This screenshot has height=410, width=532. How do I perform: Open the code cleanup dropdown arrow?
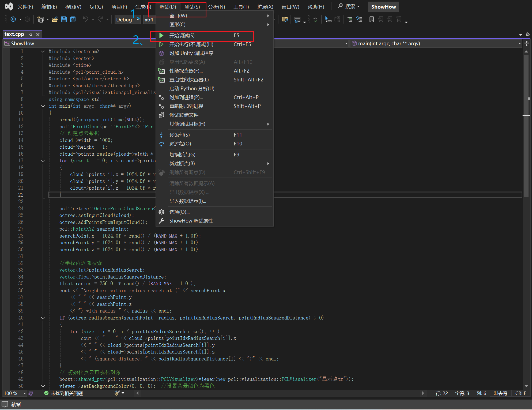coord(123,393)
